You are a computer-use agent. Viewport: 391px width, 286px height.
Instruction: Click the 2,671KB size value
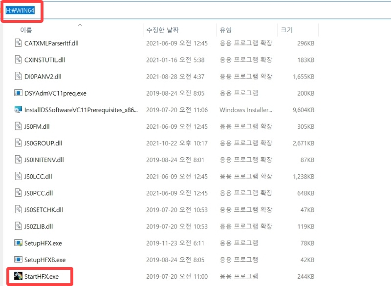304,143
